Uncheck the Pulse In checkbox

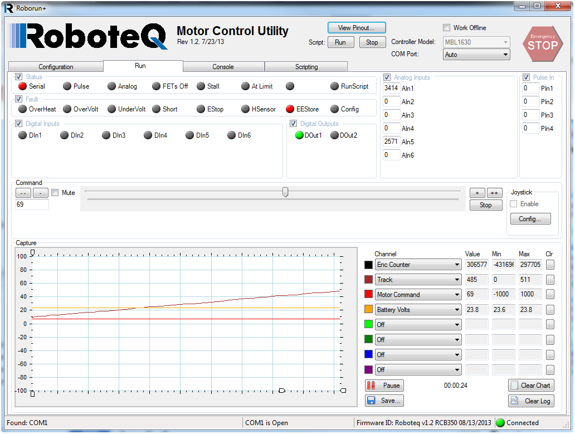(526, 77)
